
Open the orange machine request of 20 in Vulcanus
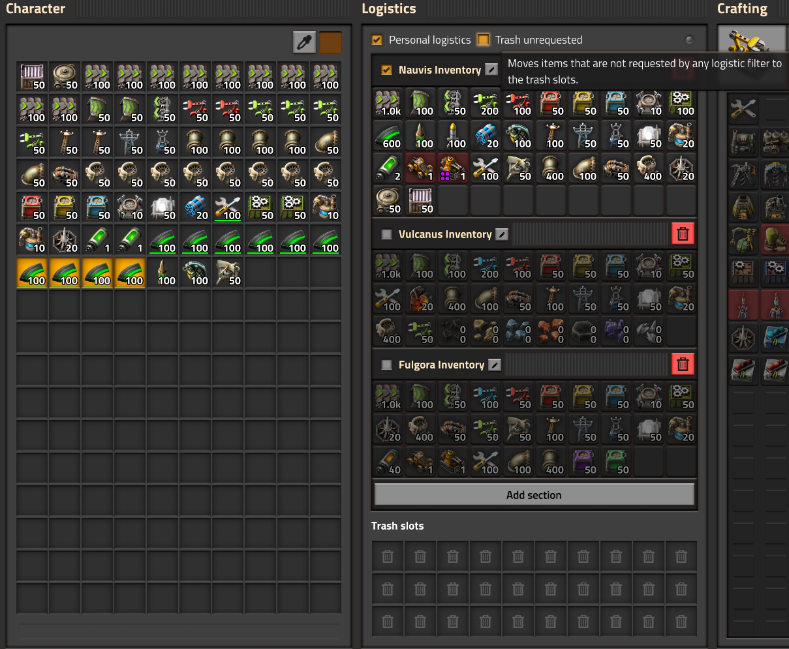pos(421,299)
